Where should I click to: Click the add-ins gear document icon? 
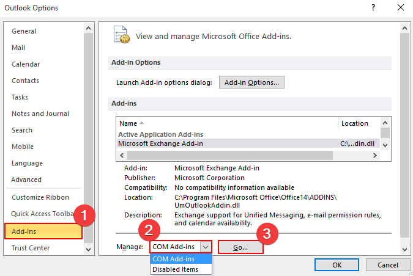pos(122,35)
